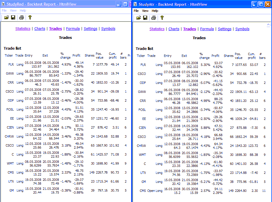
Task: Open the File menu in StudyAtr window
Action: 136,11
